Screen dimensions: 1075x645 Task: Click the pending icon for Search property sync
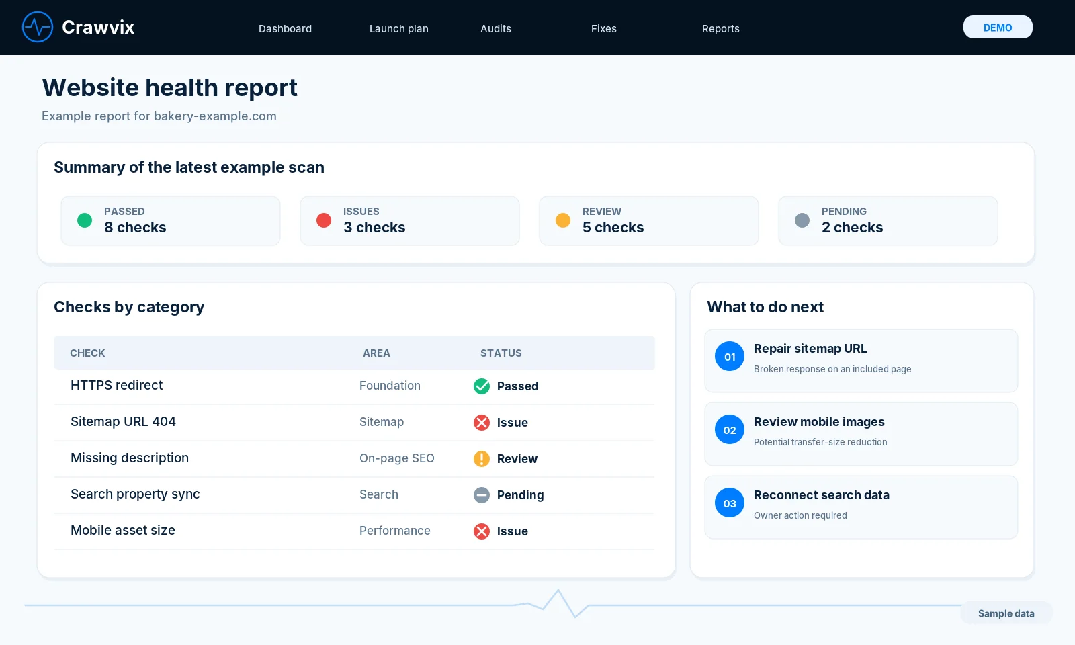tap(482, 495)
